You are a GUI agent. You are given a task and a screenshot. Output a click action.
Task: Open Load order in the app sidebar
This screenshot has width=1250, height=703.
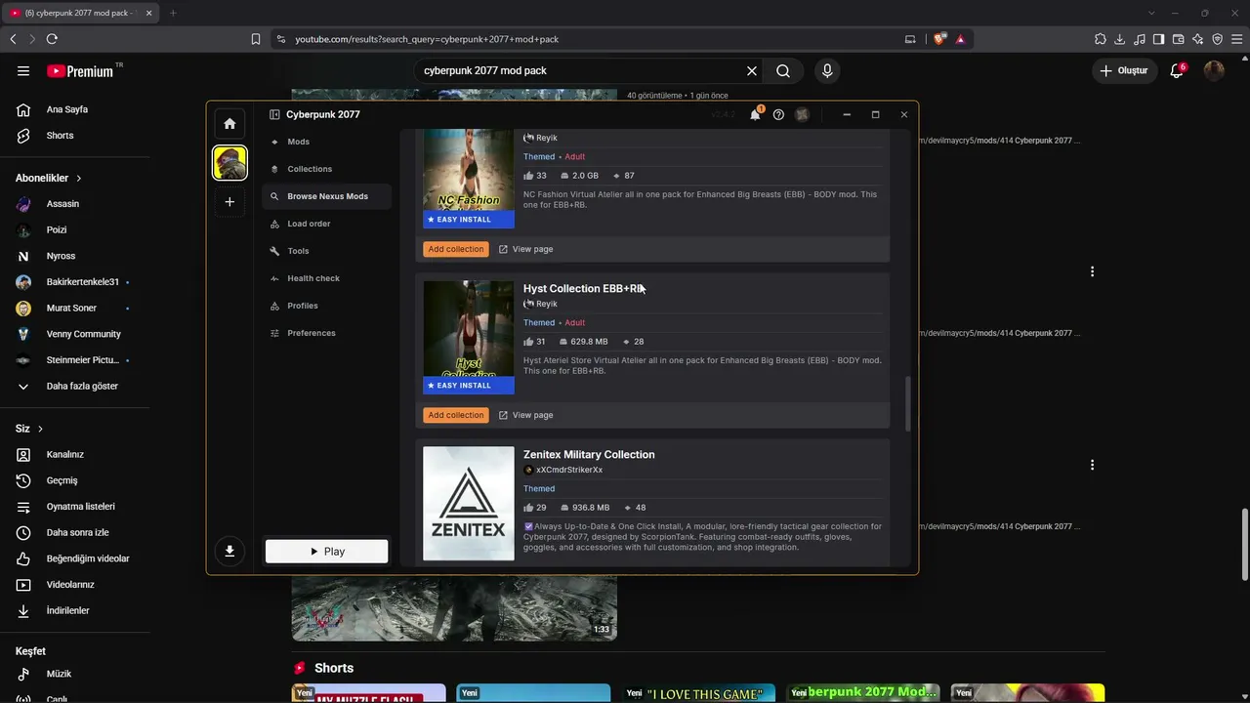coord(326,224)
